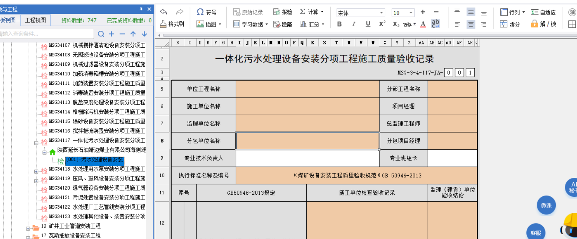The width and height of the screenshot is (577, 239).
Task: Click the search magnifier in tree panel
Action: tap(101, 34)
